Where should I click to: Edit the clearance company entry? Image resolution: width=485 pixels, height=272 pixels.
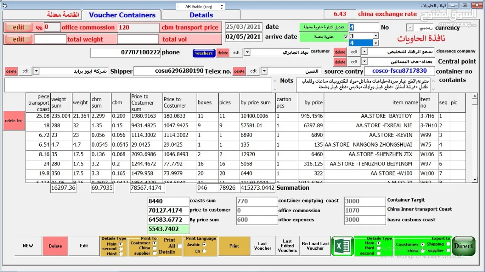tap(354, 52)
